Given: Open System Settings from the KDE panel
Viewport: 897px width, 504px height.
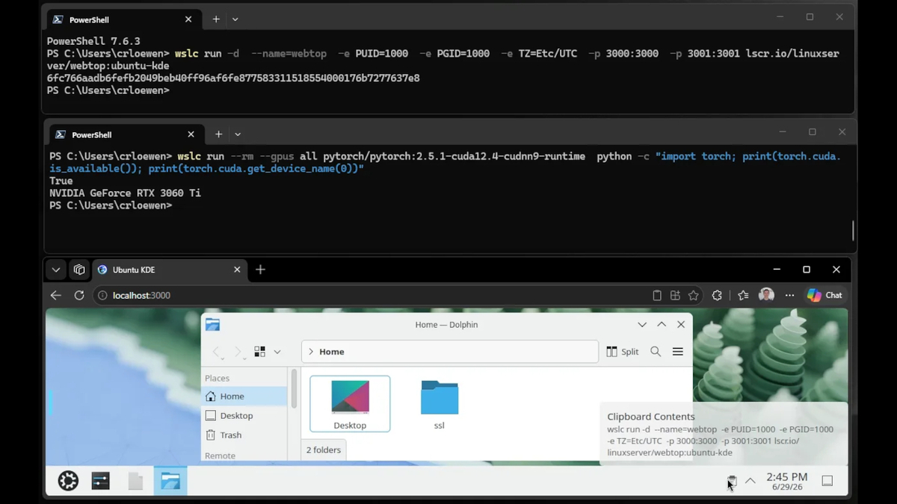Looking at the screenshot, I should point(101,481).
